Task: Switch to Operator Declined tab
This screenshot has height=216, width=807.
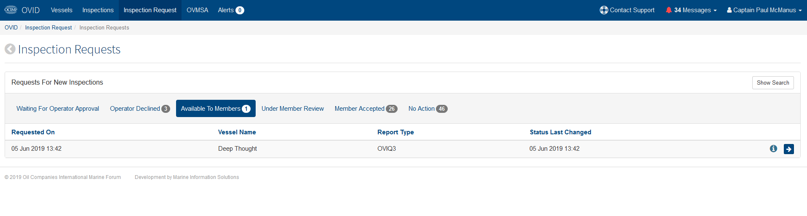Action: click(x=140, y=109)
